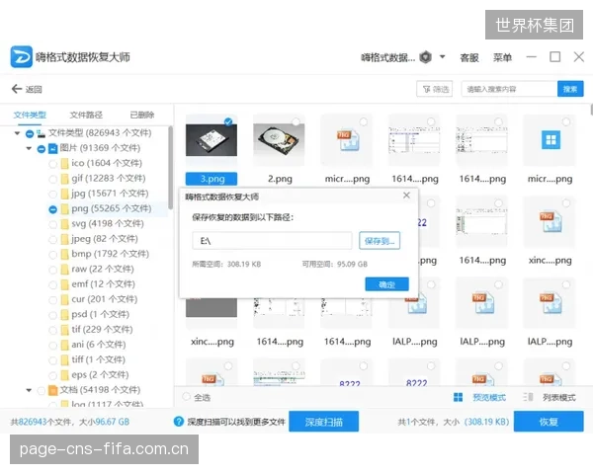
Task: Click the blue 搜索 button
Action: click(x=570, y=89)
